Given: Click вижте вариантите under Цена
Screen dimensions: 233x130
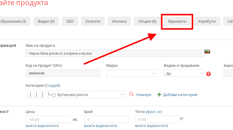Looking at the screenshot, I should point(42,126).
